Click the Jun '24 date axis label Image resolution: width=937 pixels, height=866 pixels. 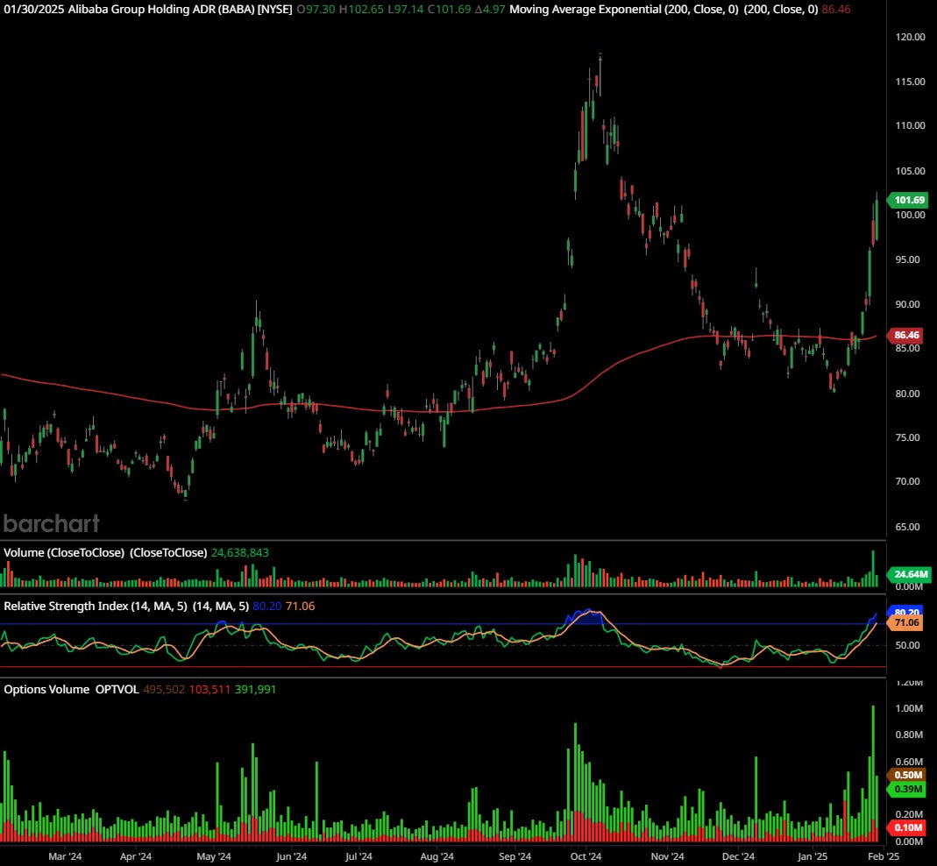coord(291,856)
